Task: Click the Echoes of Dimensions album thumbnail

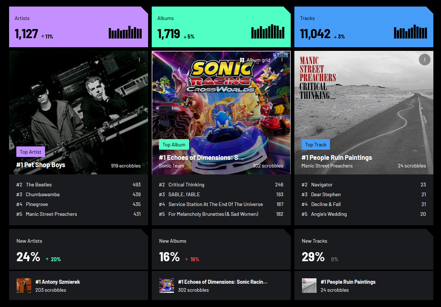Action: click(167, 286)
